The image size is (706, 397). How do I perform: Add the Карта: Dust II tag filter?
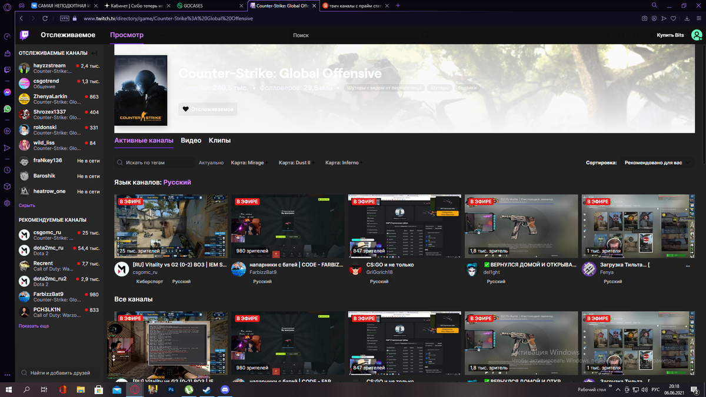[x=296, y=162]
